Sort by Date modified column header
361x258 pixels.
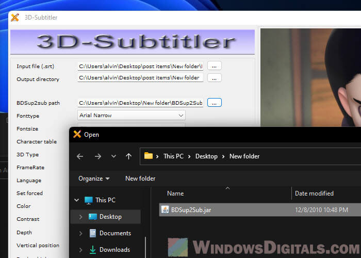[314, 193]
